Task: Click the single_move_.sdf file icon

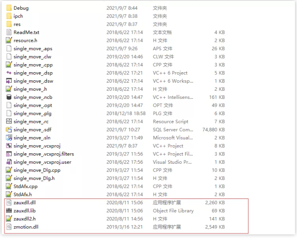Action: pos(9,129)
